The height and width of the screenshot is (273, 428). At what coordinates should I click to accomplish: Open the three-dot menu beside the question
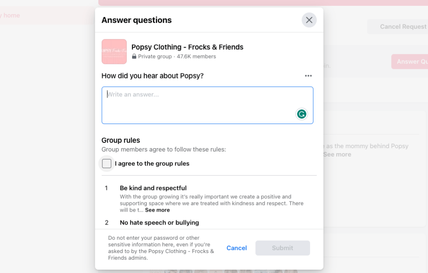(308, 76)
